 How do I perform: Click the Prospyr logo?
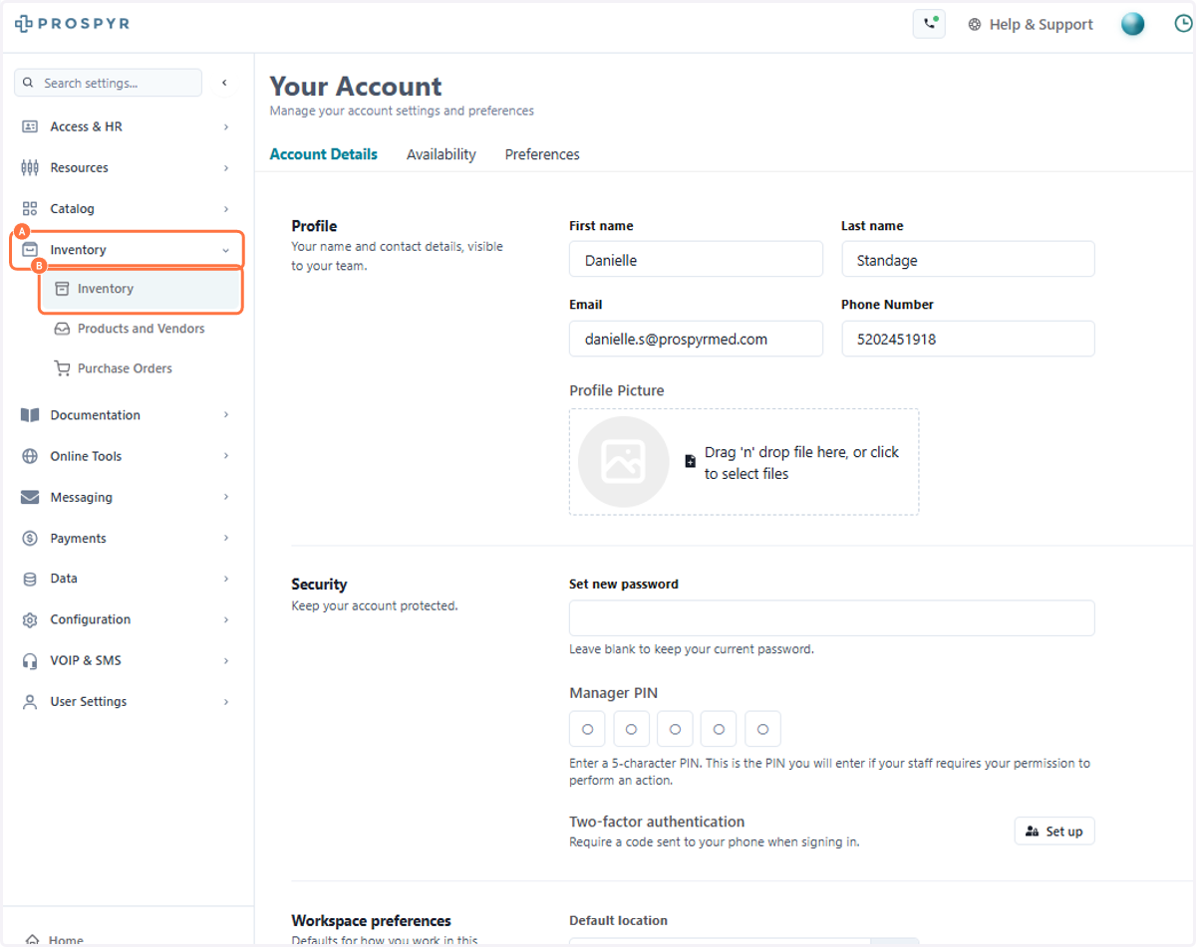(x=72, y=23)
